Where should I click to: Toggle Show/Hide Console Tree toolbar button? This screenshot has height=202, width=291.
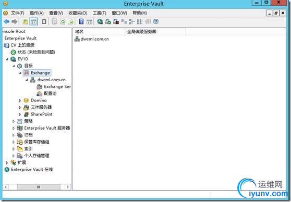point(33,22)
